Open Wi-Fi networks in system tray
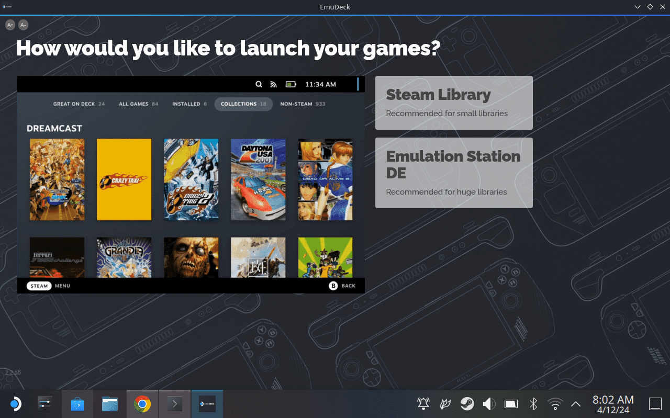The height and width of the screenshot is (418, 670). (555, 404)
